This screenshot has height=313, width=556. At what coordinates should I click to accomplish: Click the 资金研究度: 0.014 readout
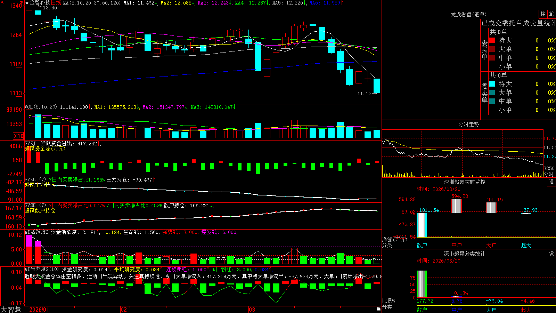tap(86, 269)
